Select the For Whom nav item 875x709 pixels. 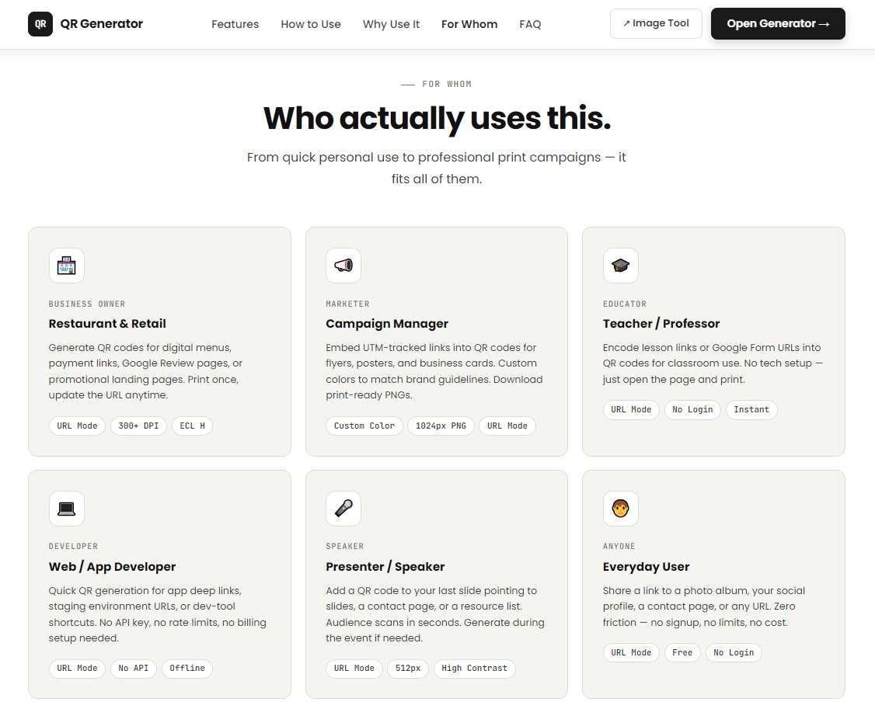(469, 24)
